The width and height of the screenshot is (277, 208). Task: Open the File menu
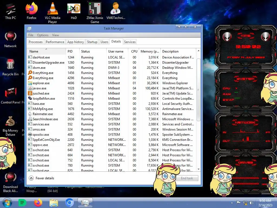pyautogui.click(x=31, y=35)
